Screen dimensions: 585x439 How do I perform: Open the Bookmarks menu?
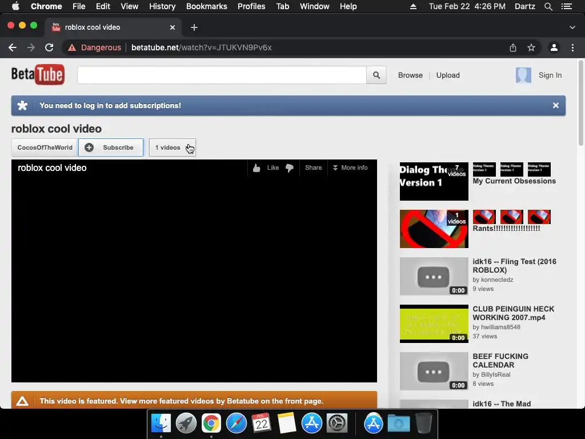pos(207,6)
